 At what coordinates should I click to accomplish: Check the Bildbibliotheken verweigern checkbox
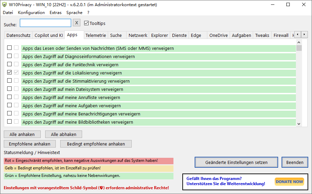[9, 121]
